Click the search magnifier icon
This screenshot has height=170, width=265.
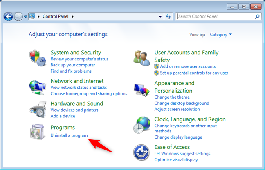[x=257, y=17]
